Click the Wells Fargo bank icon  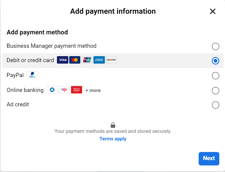[76, 90]
